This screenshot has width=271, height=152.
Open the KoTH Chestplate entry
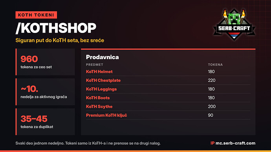click(103, 80)
